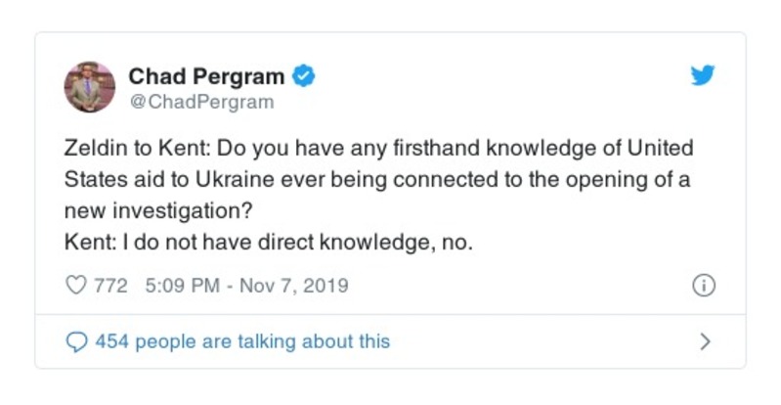Open Chad Pergram's profile picture

point(90,86)
